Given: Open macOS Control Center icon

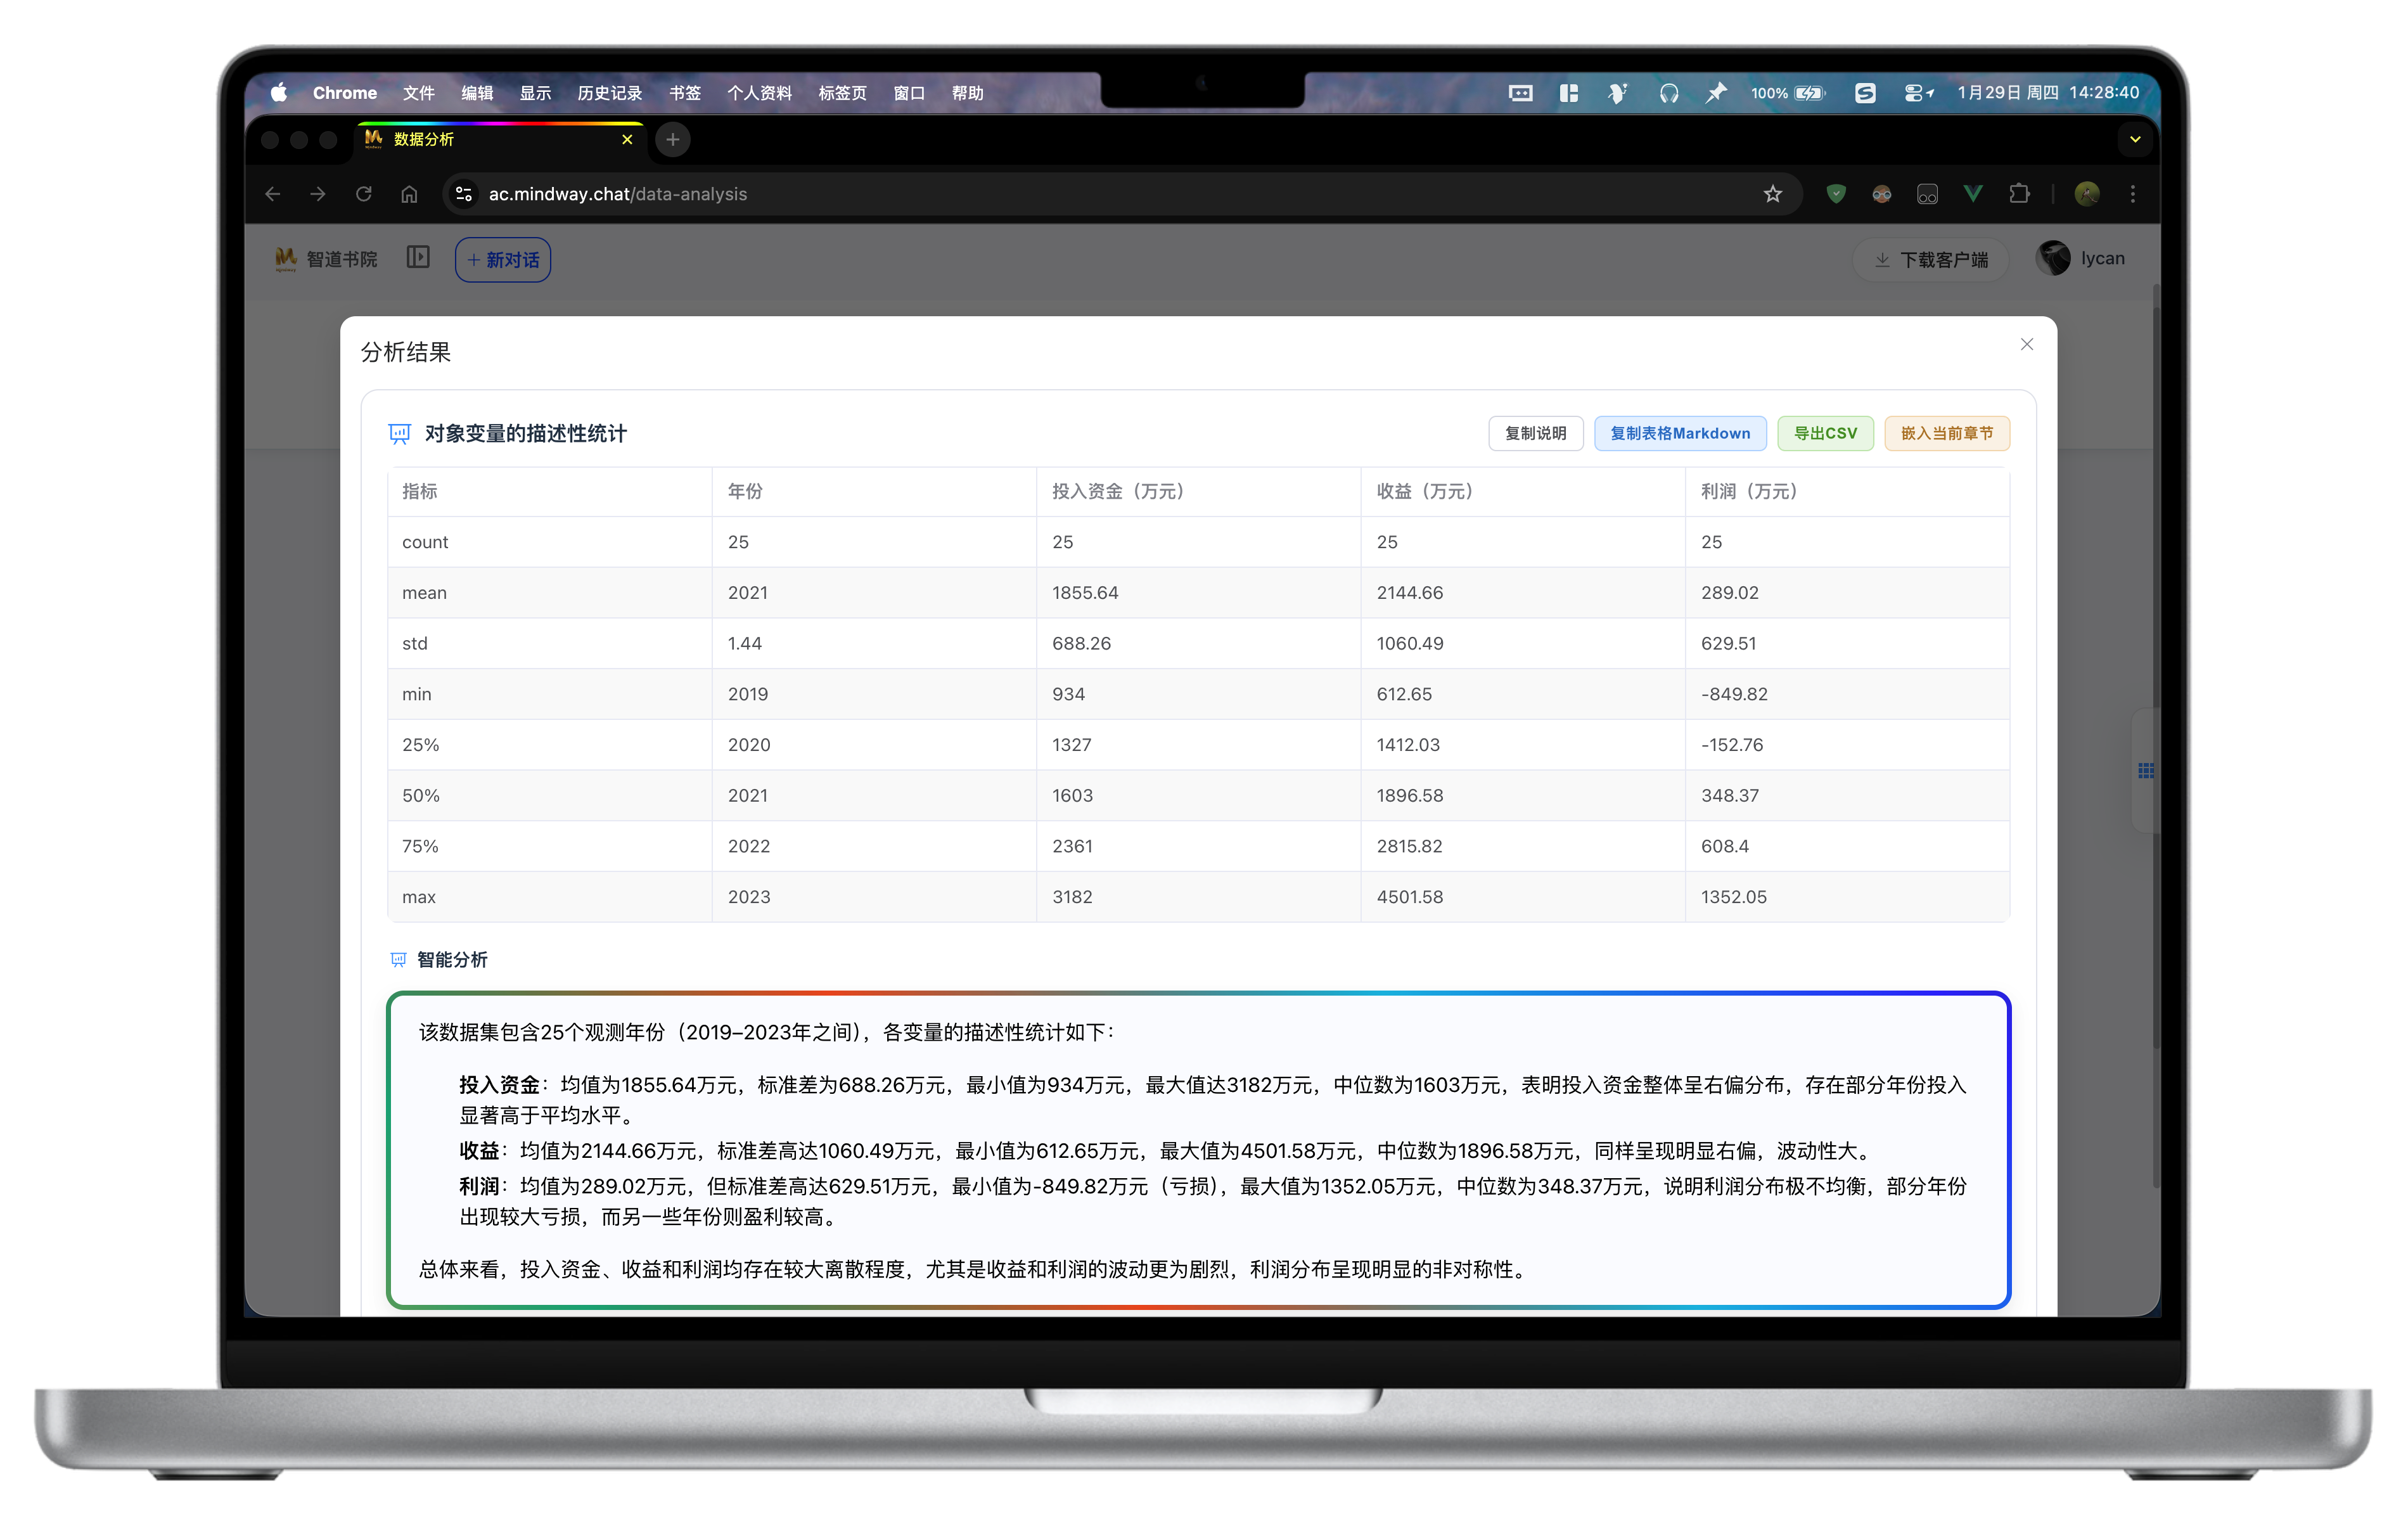Looking at the screenshot, I should pyautogui.click(x=1918, y=93).
